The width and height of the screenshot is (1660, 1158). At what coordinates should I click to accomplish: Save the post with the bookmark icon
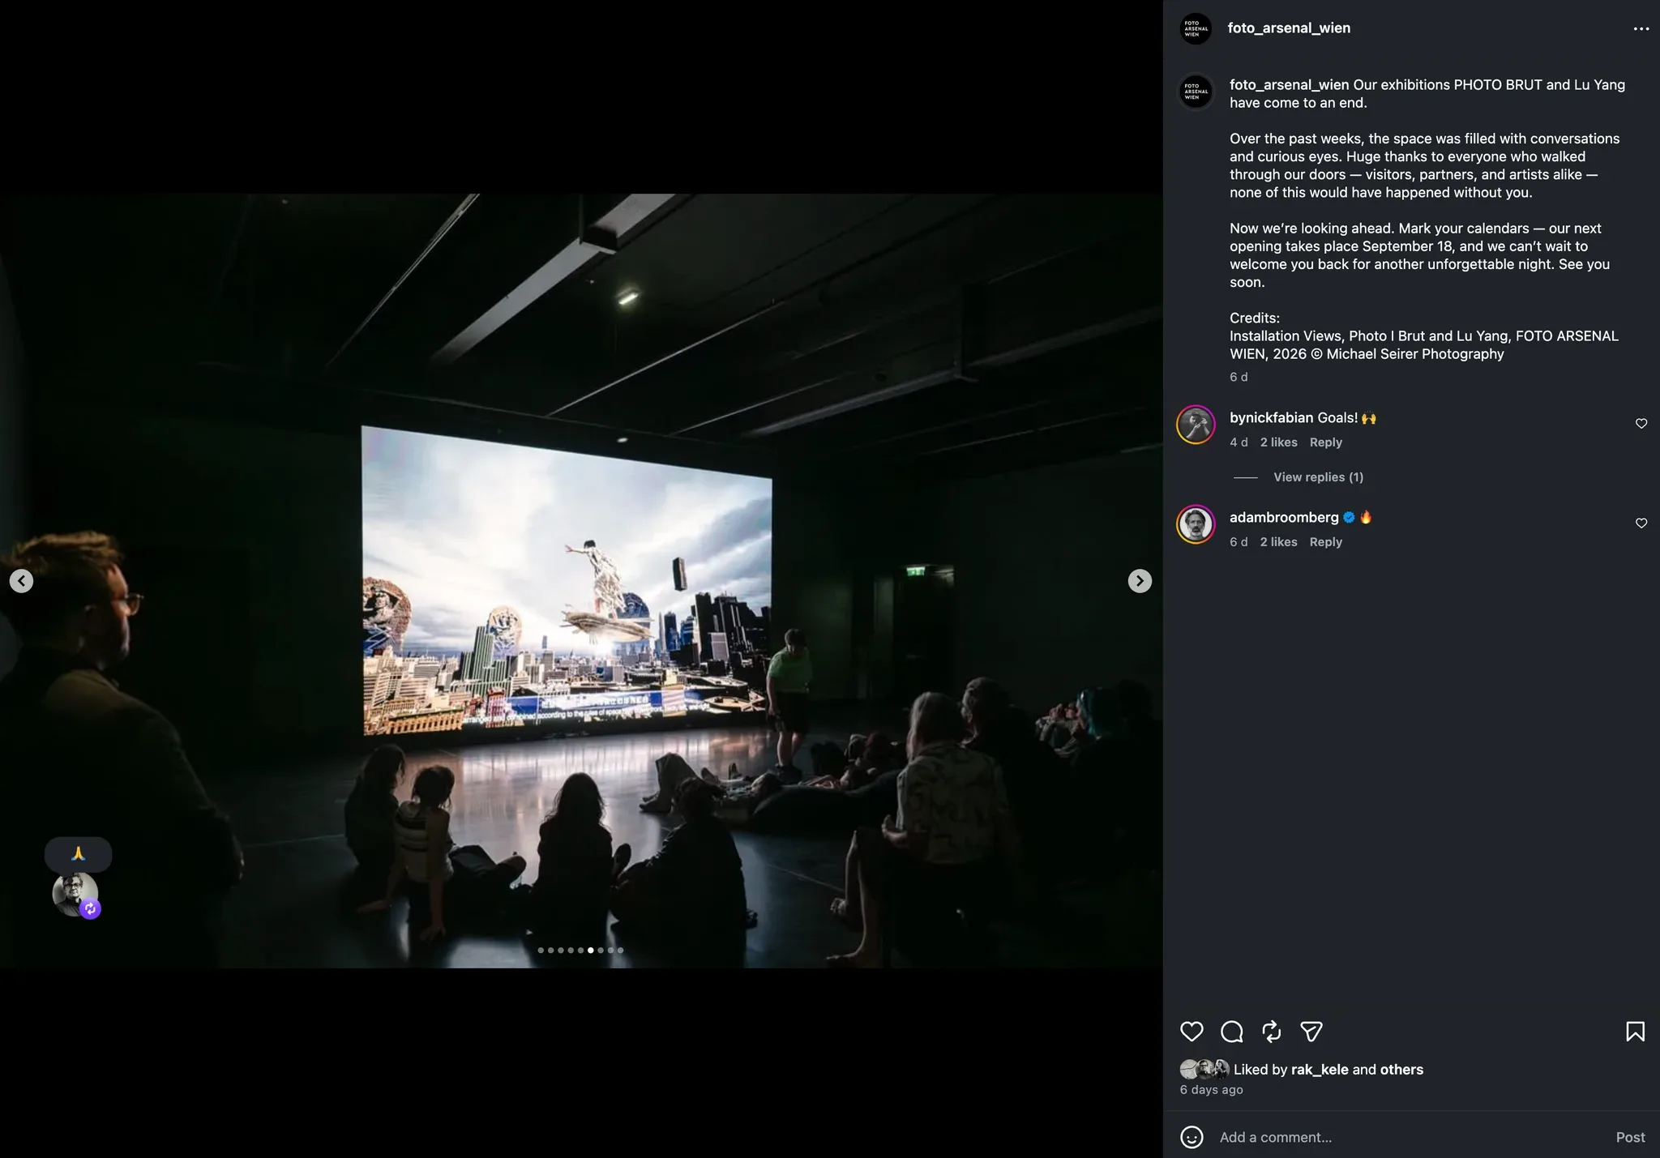1635,1032
